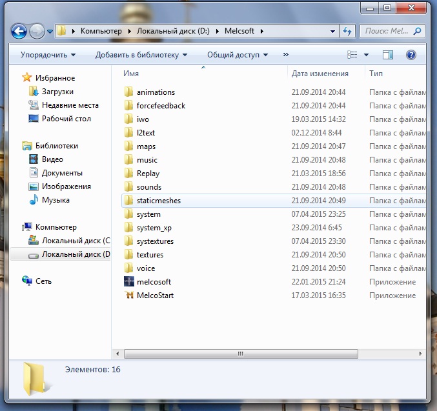
Task: Sort by the Имя column header
Action: click(131, 74)
